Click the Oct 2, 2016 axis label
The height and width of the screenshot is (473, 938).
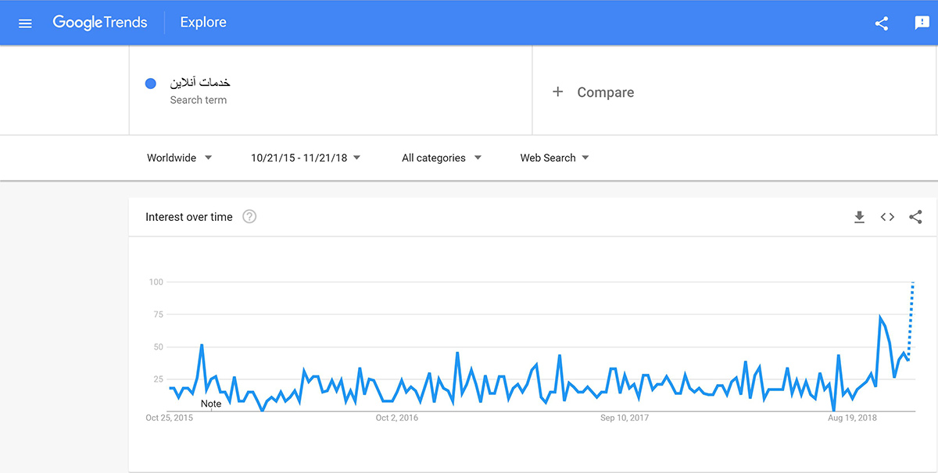tap(396, 418)
